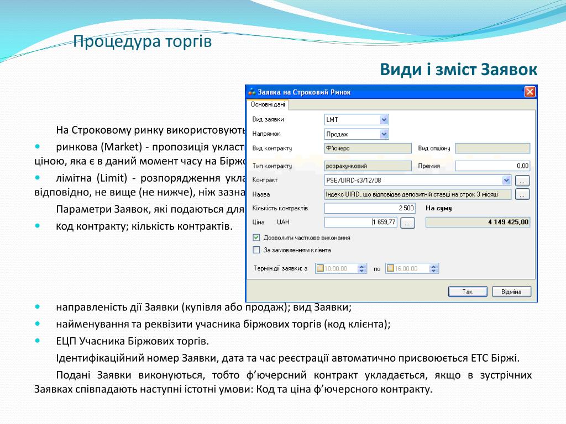This screenshot has height=424, width=566.
Task: Open the Вид заявки LMT dropdown
Action: 384,119
